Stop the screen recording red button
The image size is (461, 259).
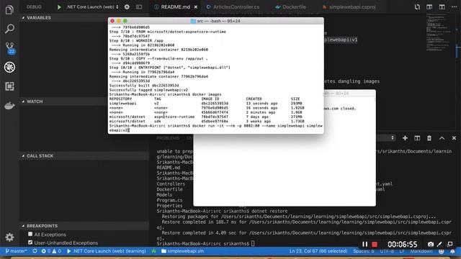[x=375, y=245]
